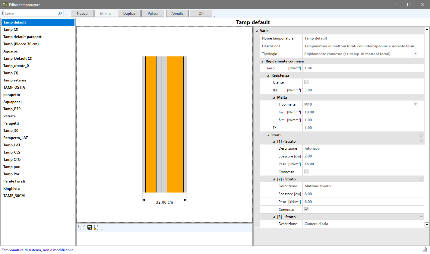Image resolution: width=430 pixels, height=254 pixels.
Task: Collapse the Varie section
Action: tap(257, 31)
